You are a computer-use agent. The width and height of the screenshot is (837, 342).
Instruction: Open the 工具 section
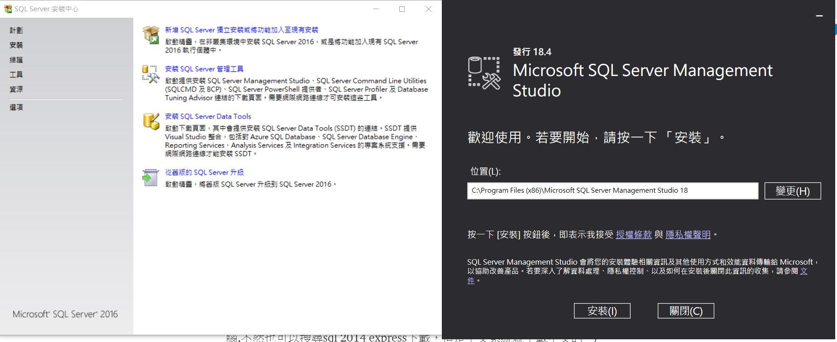16,75
